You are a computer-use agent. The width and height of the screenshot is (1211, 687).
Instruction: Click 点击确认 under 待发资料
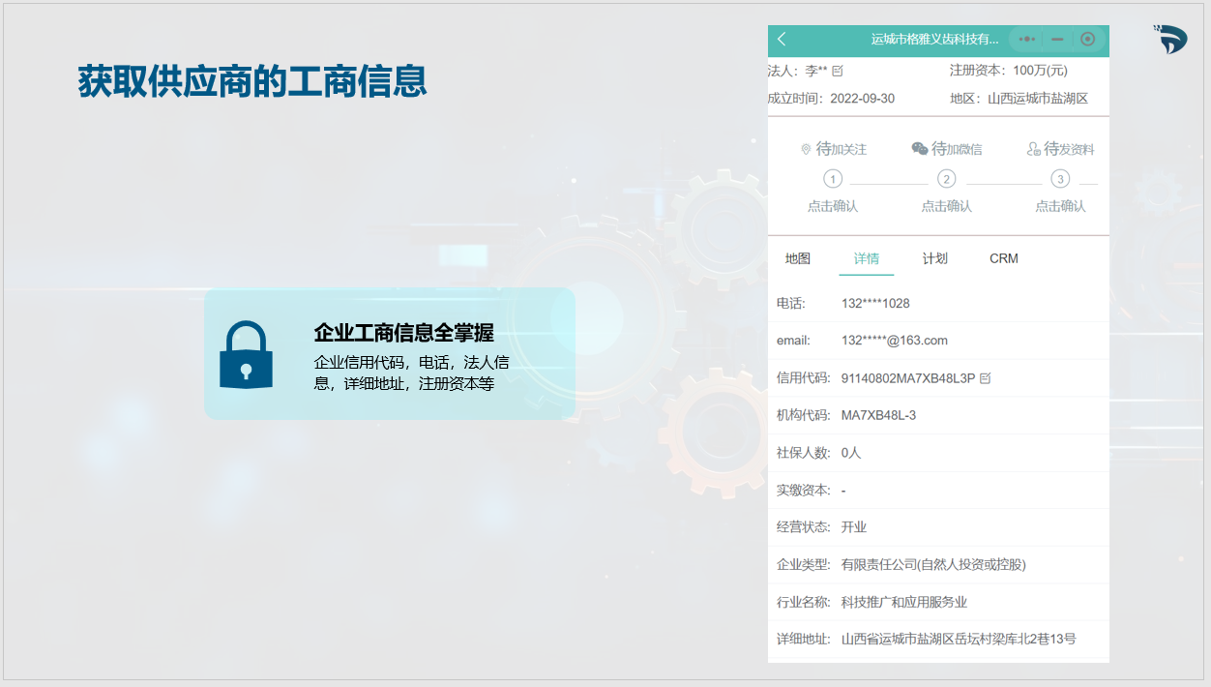[1060, 206]
